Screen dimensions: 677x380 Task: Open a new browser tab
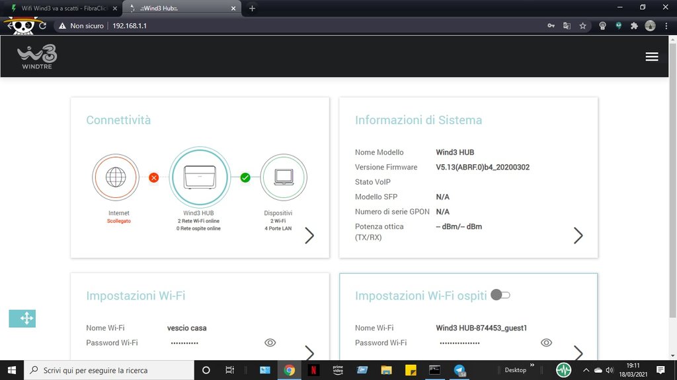252,8
